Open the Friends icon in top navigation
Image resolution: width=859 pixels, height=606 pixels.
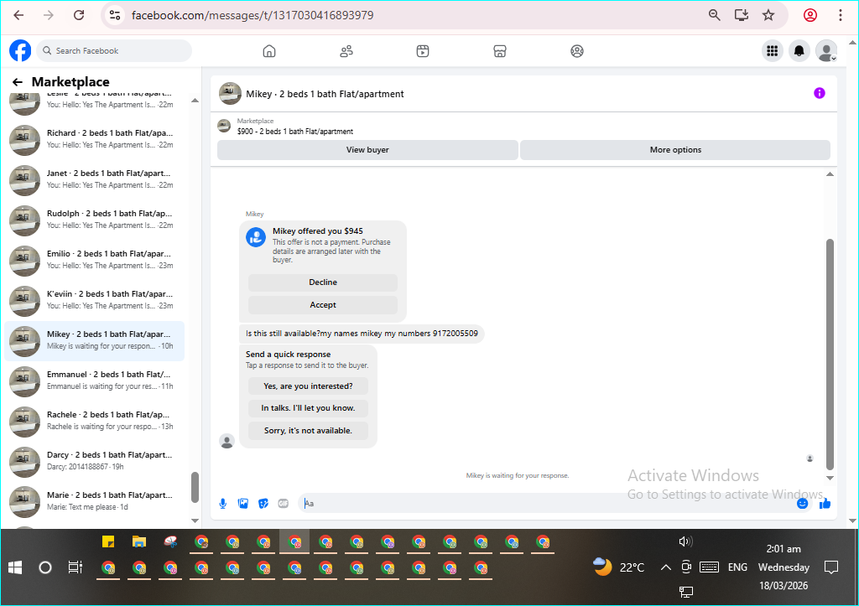pyautogui.click(x=346, y=51)
